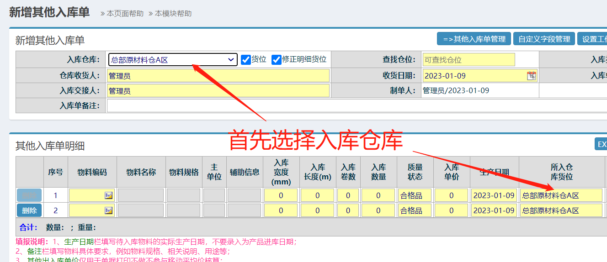
Task: Click 入库单价 field in row 2
Action: pos(452,210)
